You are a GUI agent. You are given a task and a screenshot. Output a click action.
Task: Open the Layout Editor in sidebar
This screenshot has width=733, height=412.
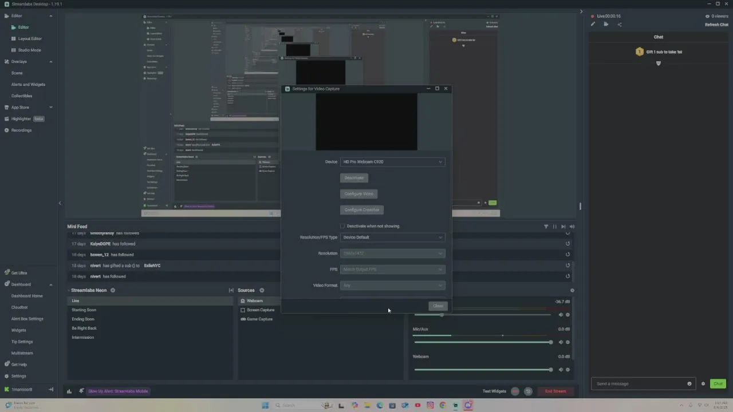click(30, 38)
